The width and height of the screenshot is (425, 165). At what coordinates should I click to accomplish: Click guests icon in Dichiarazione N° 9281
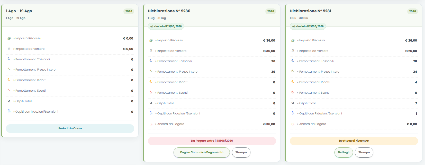[x=293, y=103]
